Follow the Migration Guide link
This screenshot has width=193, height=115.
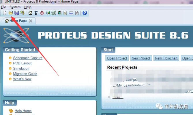click(25, 74)
